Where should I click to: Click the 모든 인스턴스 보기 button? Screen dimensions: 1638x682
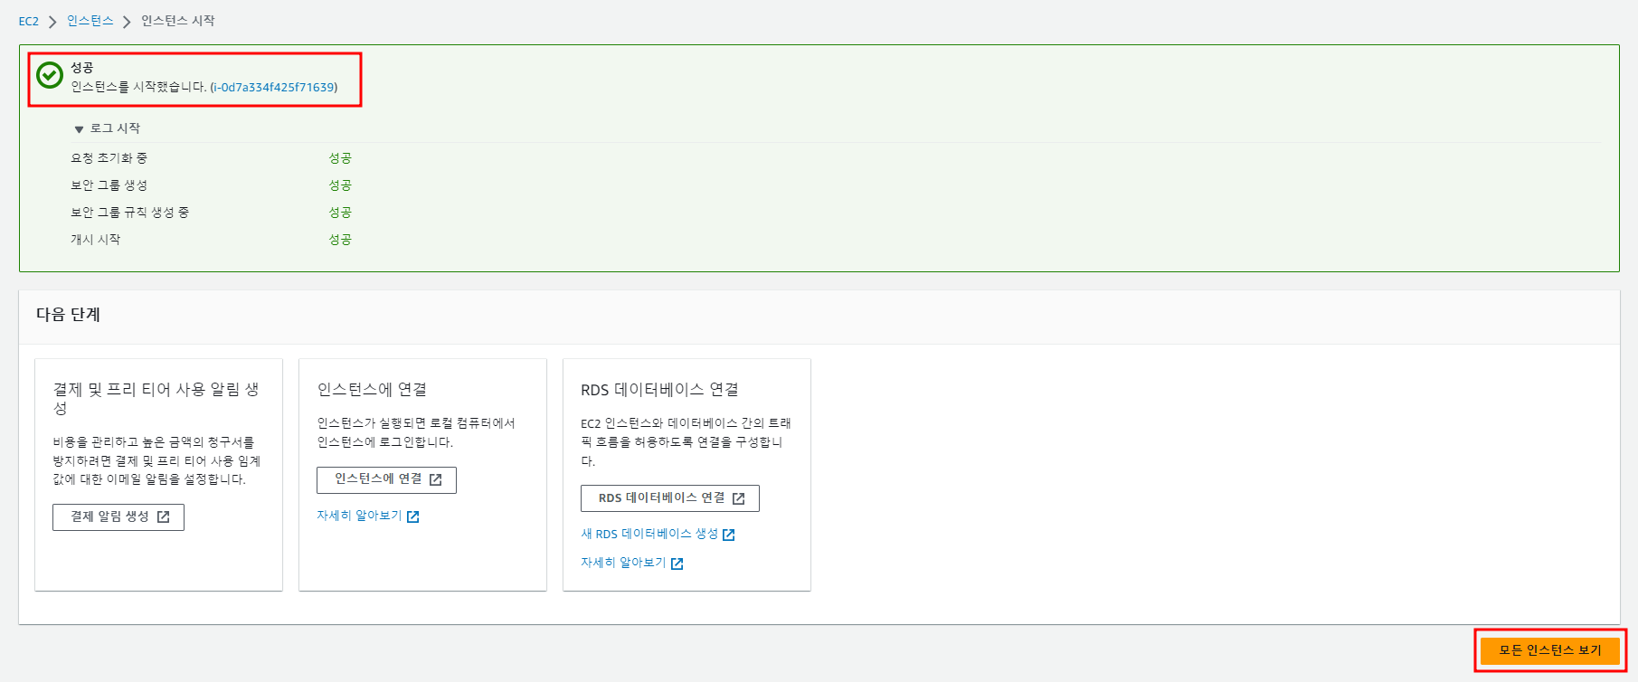pos(1550,650)
